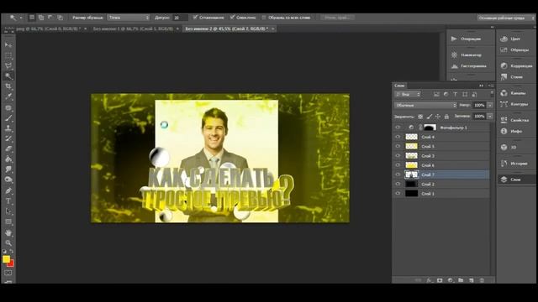Open layer styles fx menu
538x302 pixels.
pos(430,280)
